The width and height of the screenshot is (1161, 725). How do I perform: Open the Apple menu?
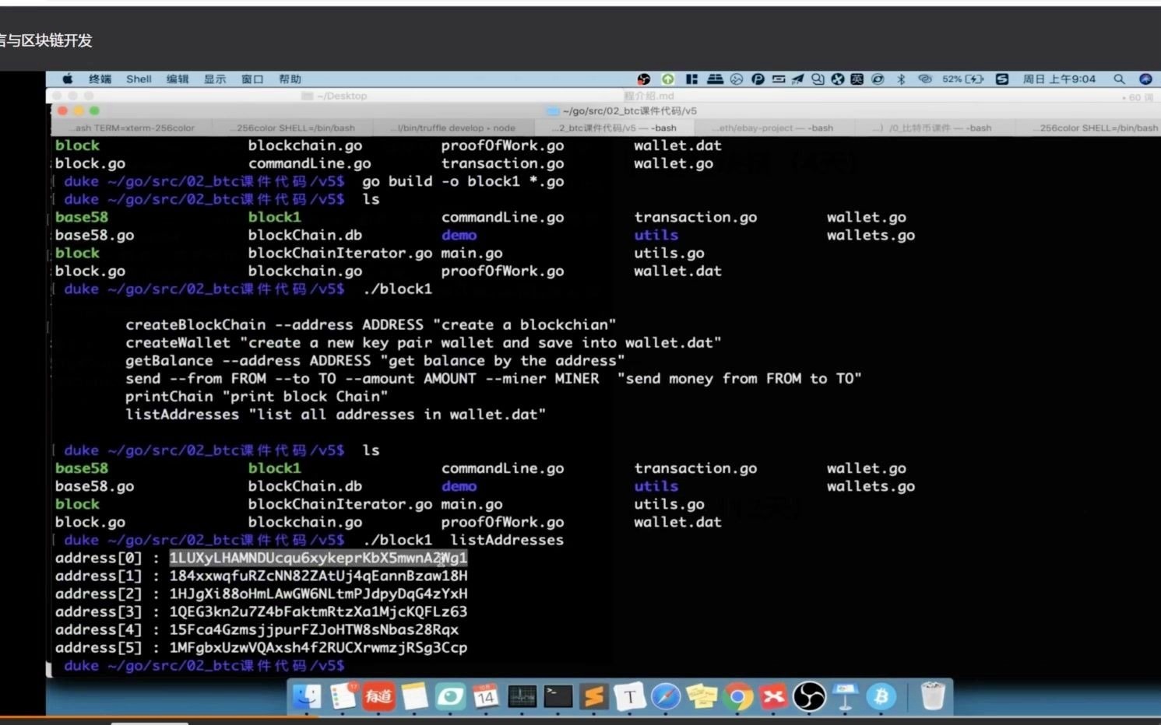(x=68, y=79)
